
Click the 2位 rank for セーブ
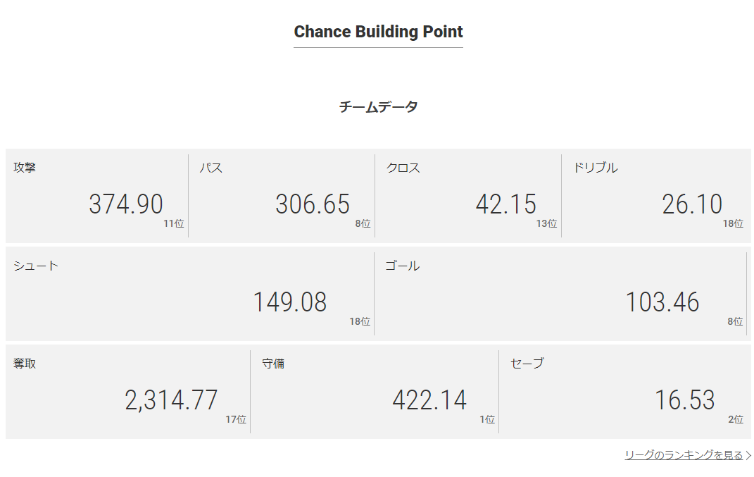pyautogui.click(x=736, y=419)
